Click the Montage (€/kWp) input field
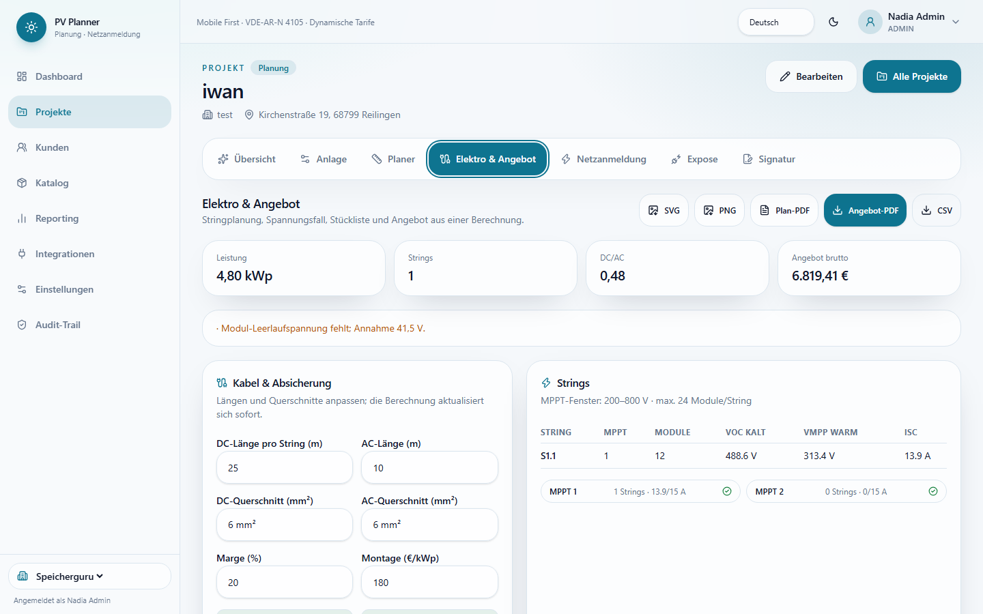The height and width of the screenshot is (614, 983). [430, 583]
